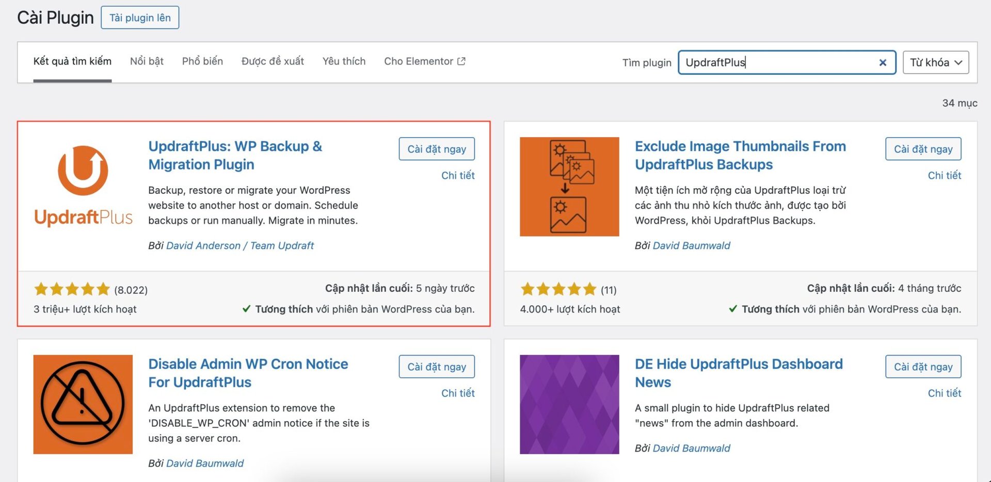Install UpdraftPlus WP Backup plugin now
The image size is (991, 482).
coord(436,149)
